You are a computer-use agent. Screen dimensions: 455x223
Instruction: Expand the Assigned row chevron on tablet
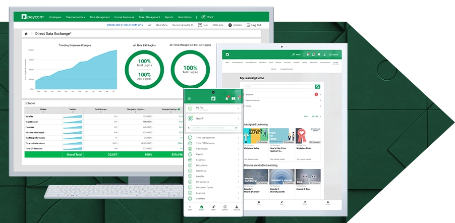320,94
